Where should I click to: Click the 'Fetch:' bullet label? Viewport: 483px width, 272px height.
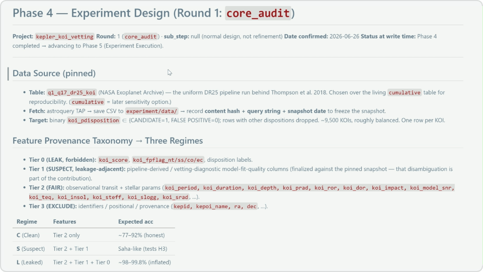point(37,111)
